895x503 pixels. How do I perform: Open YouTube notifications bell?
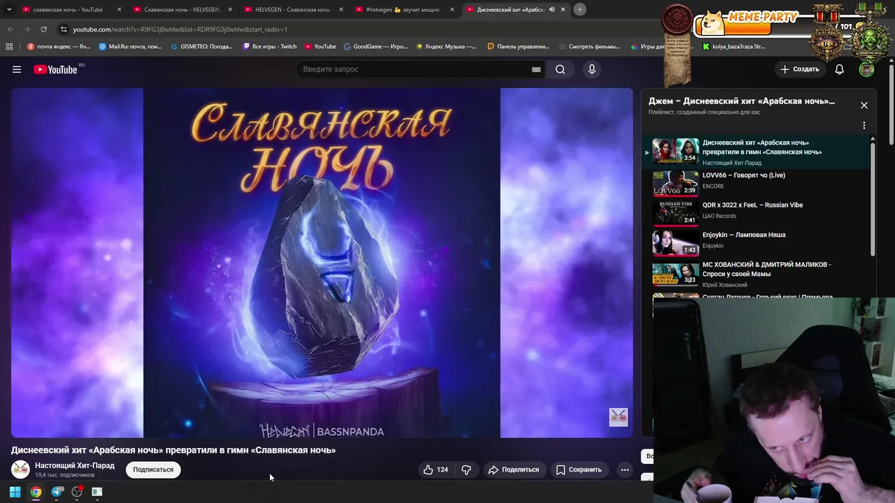[x=839, y=69]
